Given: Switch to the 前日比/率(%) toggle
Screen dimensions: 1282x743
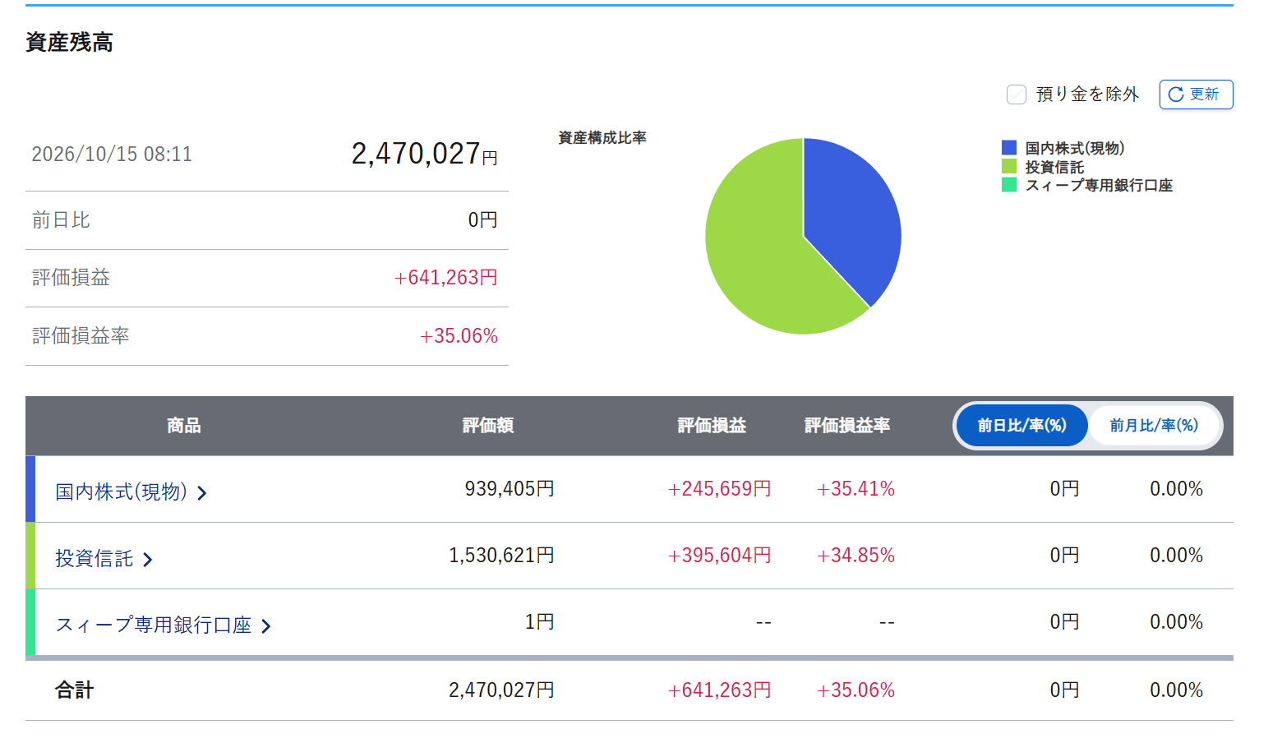Looking at the screenshot, I should point(1021,426).
